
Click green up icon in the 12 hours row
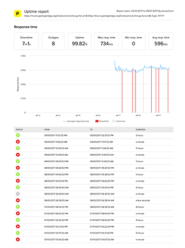pyautogui.click(x=18, y=233)
